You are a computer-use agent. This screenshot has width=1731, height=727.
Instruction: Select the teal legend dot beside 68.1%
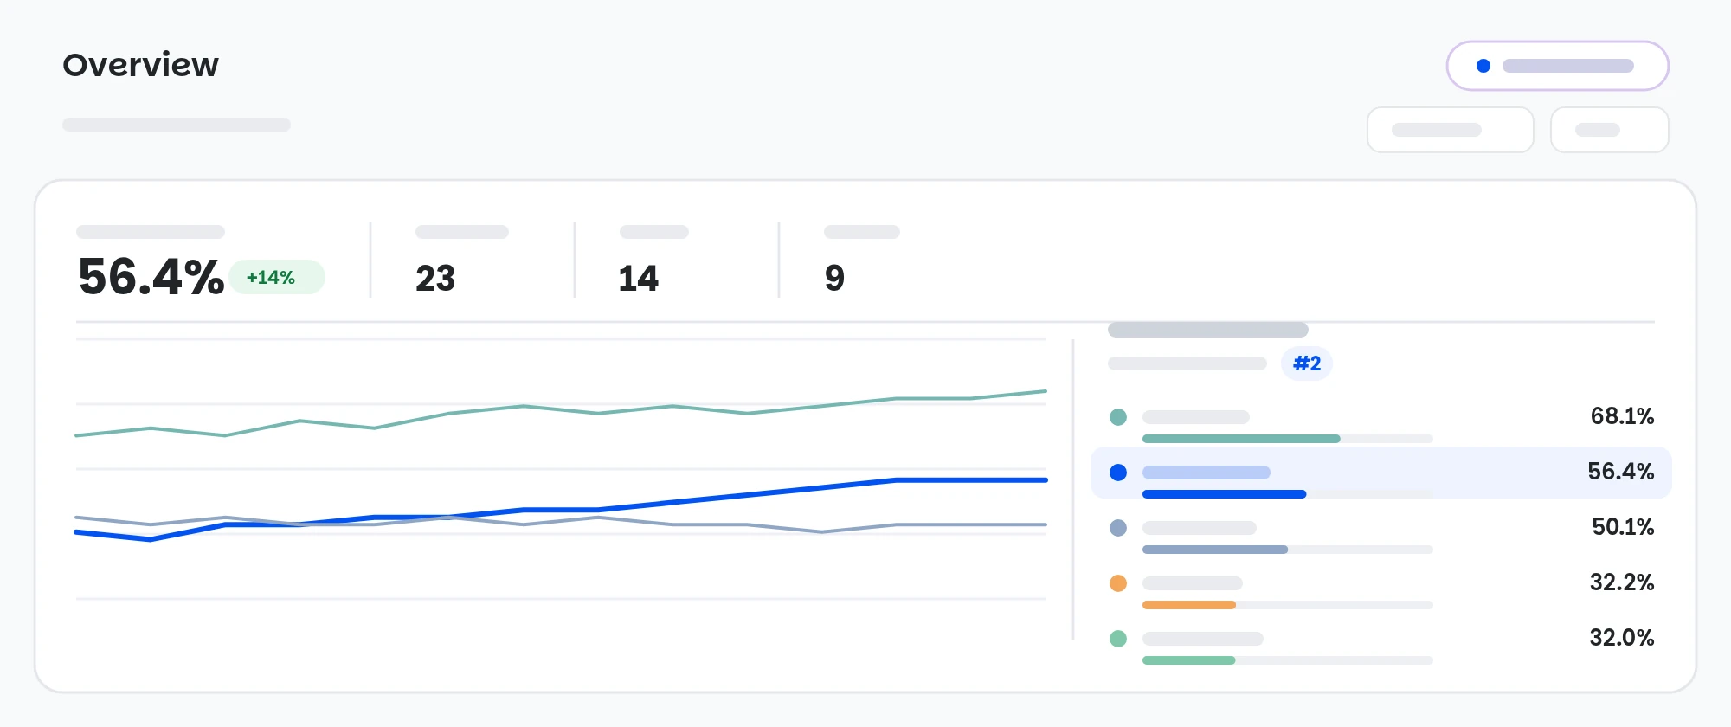tap(1118, 417)
